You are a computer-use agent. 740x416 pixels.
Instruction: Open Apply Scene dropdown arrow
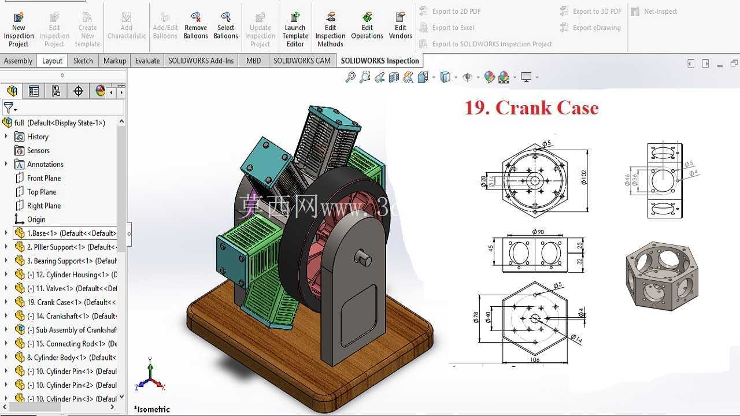click(x=514, y=77)
